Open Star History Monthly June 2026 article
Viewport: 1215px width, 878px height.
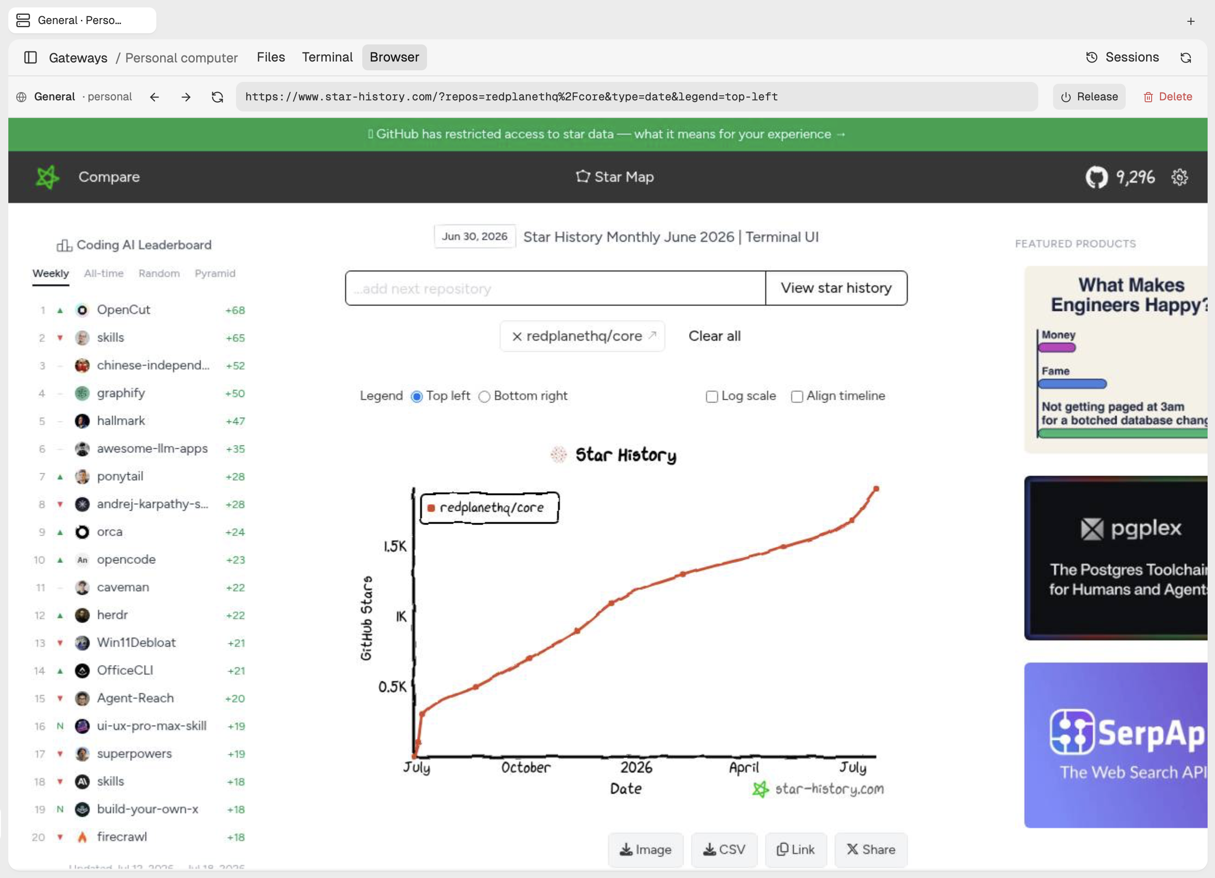[x=670, y=237]
